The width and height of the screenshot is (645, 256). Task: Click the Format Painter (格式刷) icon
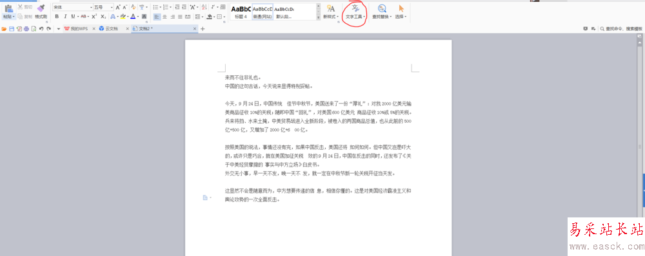click(x=41, y=11)
